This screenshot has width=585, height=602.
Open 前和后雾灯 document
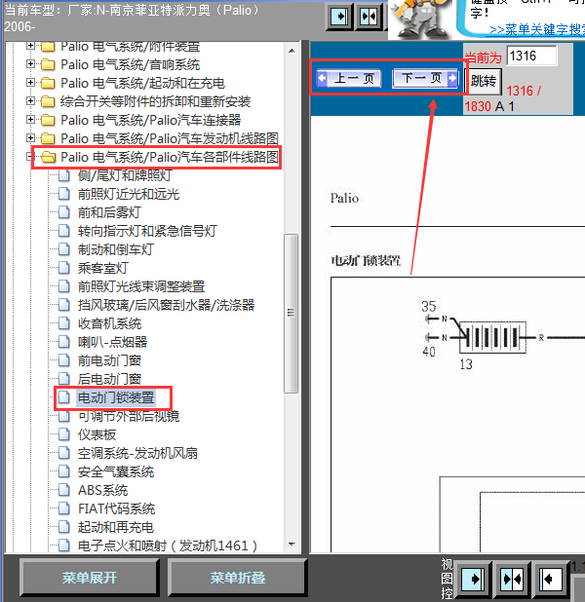click(x=109, y=212)
